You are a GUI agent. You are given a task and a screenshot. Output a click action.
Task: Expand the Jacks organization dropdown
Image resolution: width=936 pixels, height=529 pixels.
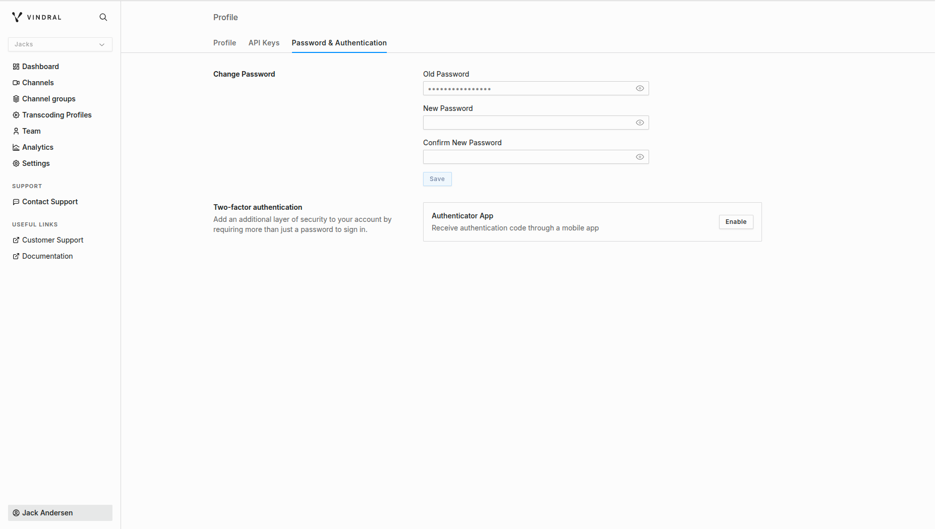tap(60, 44)
